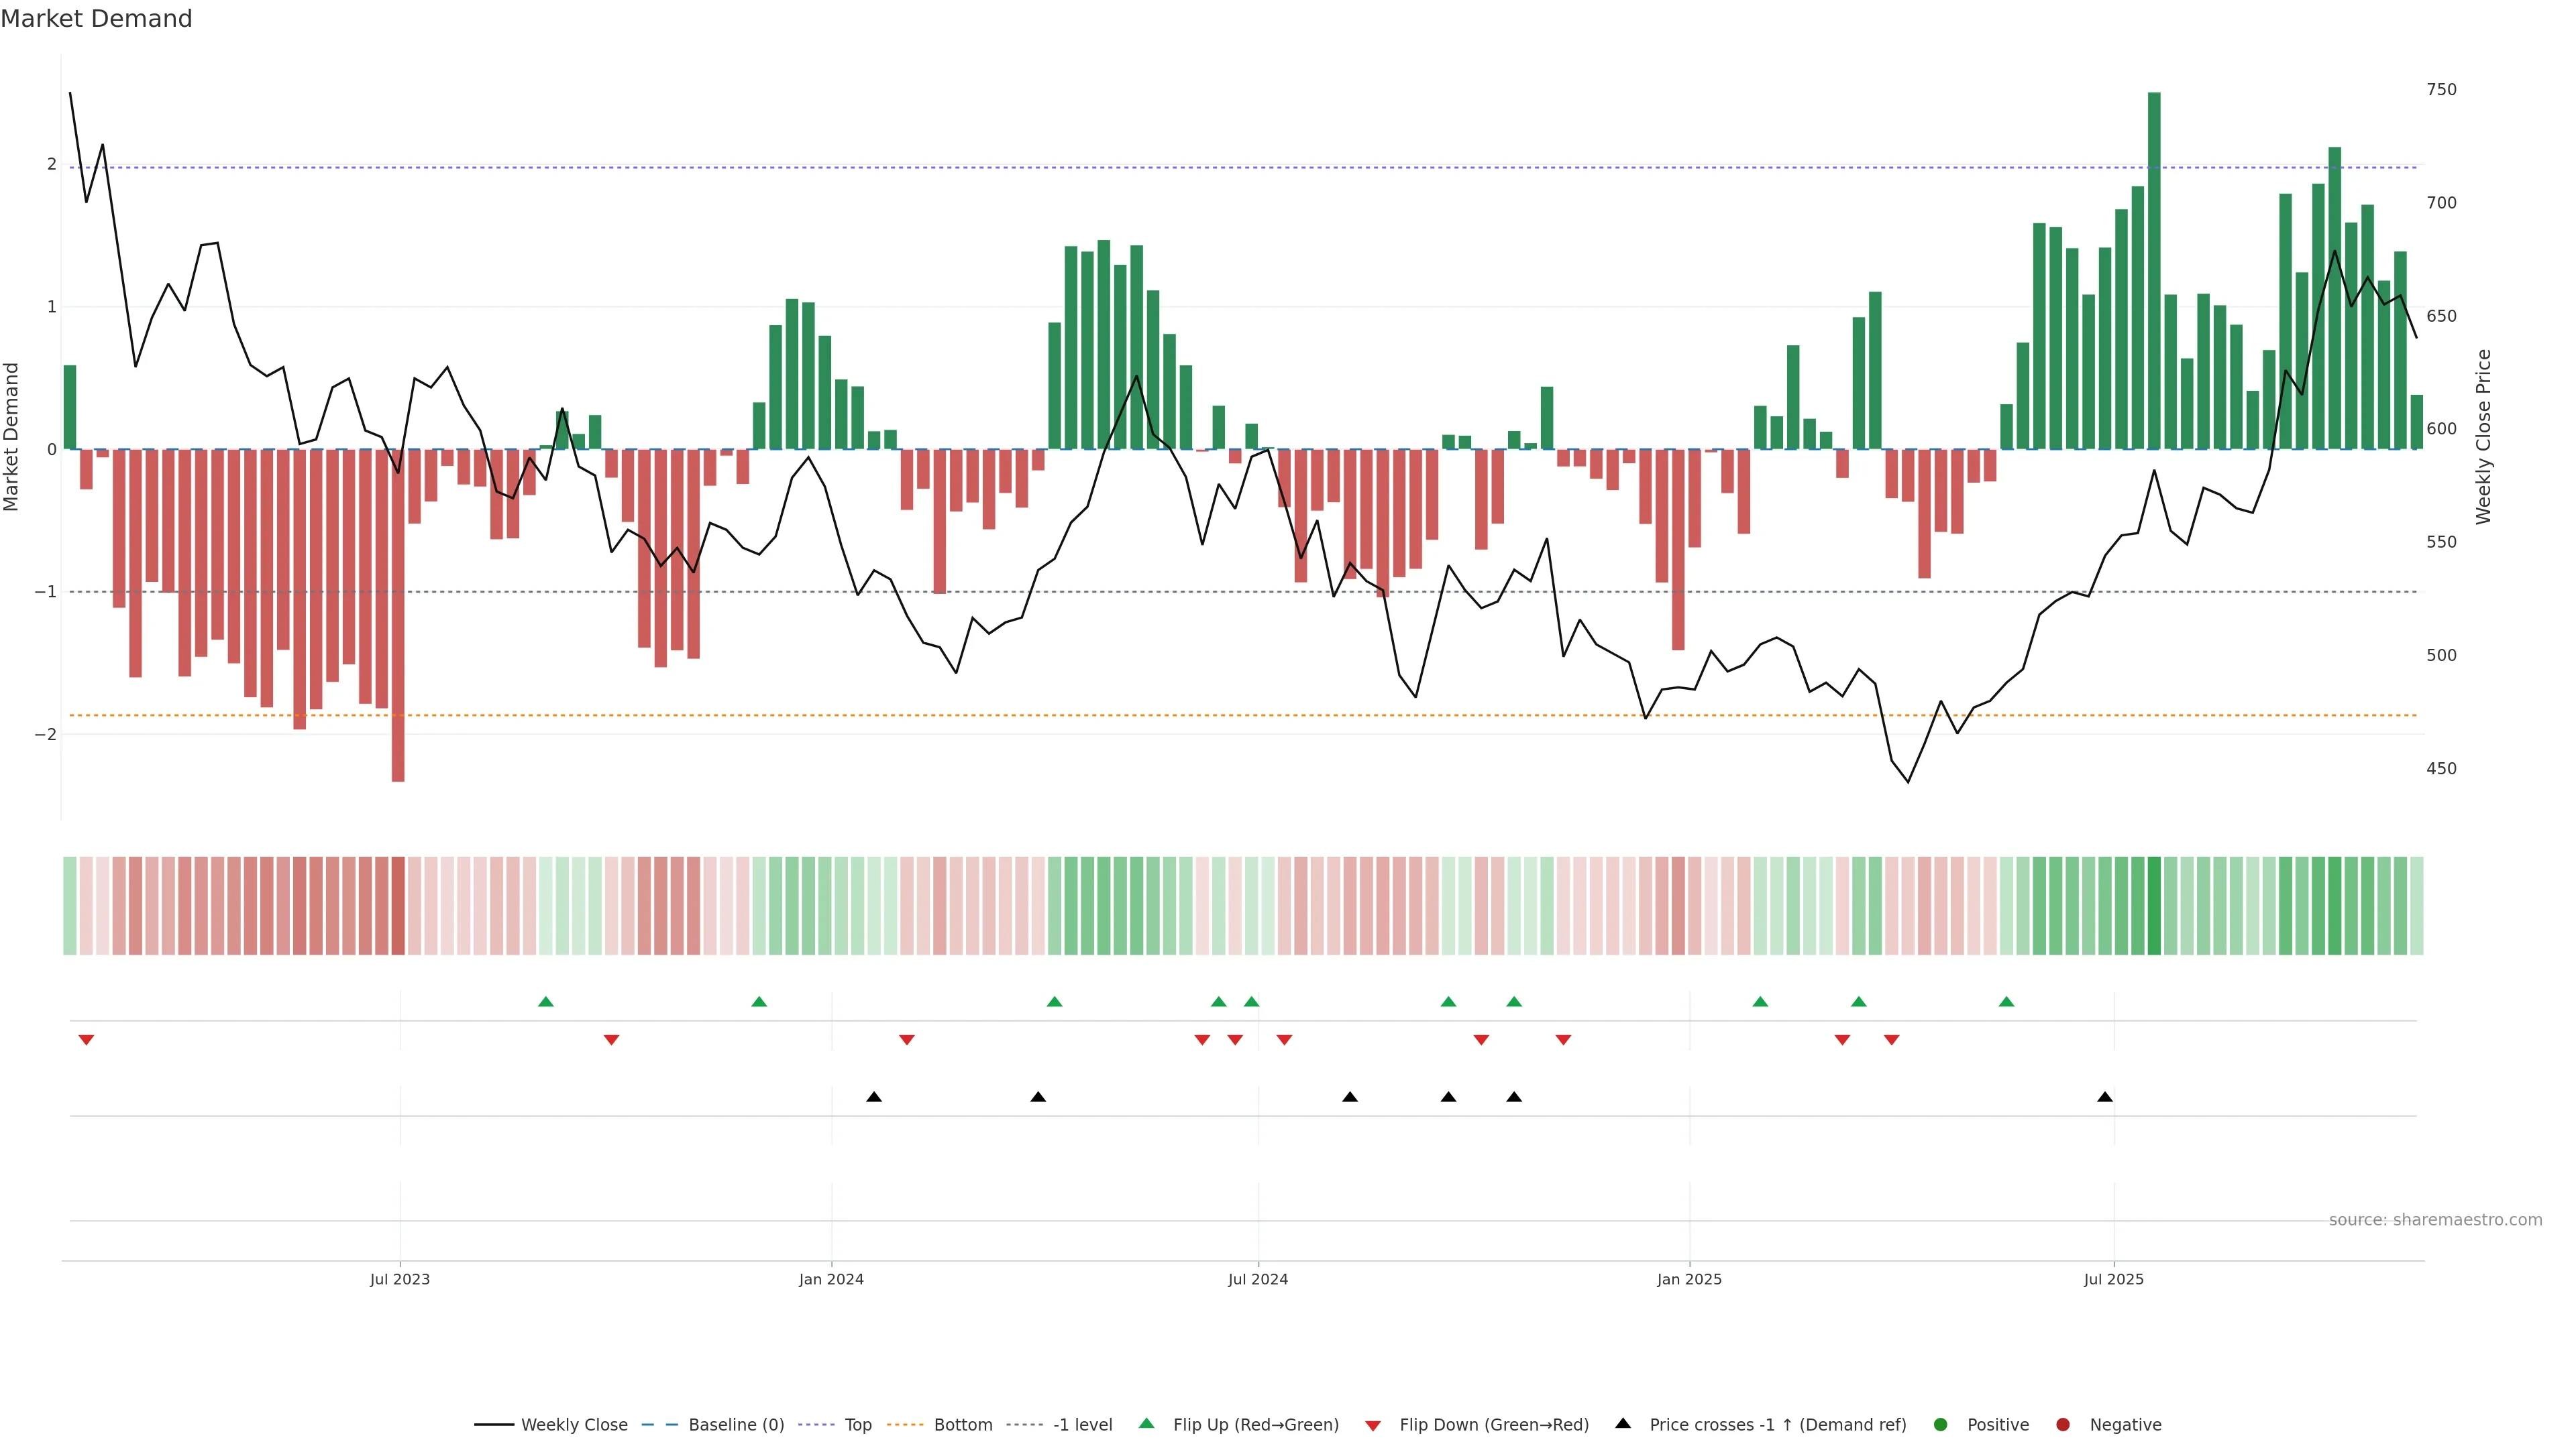The height and width of the screenshot is (1448, 2576).
Task: Click the black Price crosses -1 legend triangle
Action: click(x=1622, y=1423)
